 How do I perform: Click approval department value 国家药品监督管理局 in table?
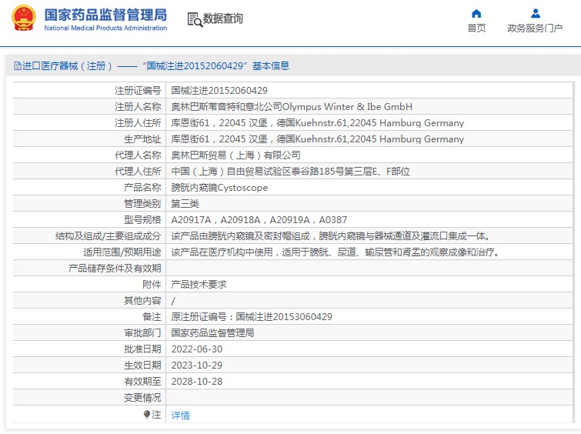pyautogui.click(x=212, y=333)
